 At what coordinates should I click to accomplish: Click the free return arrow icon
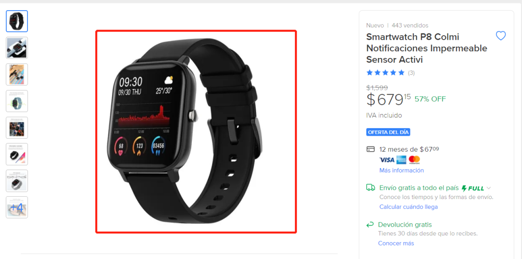pyautogui.click(x=370, y=225)
